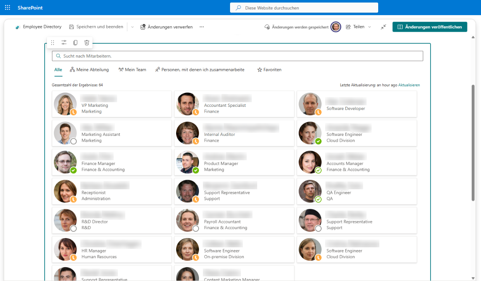Publish with Änderungen veröffentlichen button
Image resolution: width=481 pixels, height=281 pixels.
430,27
